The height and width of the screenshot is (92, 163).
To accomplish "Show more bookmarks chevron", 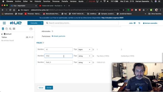I will pyautogui.click(x=145, y=14).
